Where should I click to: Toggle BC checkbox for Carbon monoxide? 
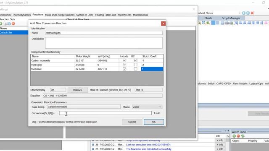135,60
